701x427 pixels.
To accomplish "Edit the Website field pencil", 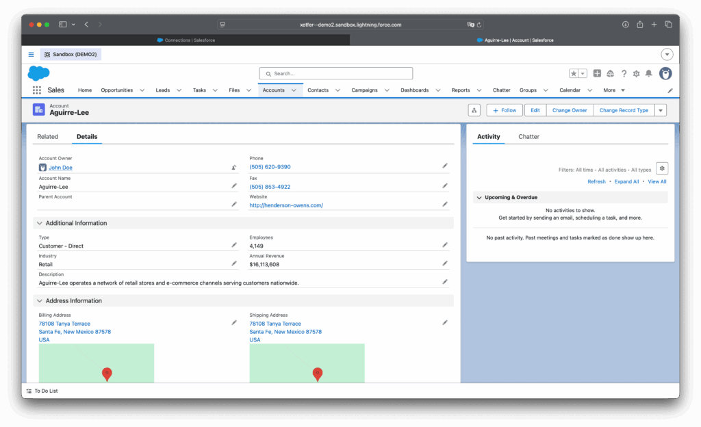I will (x=445, y=204).
